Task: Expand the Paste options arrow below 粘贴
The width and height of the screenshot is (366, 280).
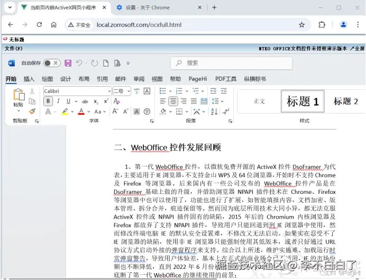Action: (x=19, y=110)
